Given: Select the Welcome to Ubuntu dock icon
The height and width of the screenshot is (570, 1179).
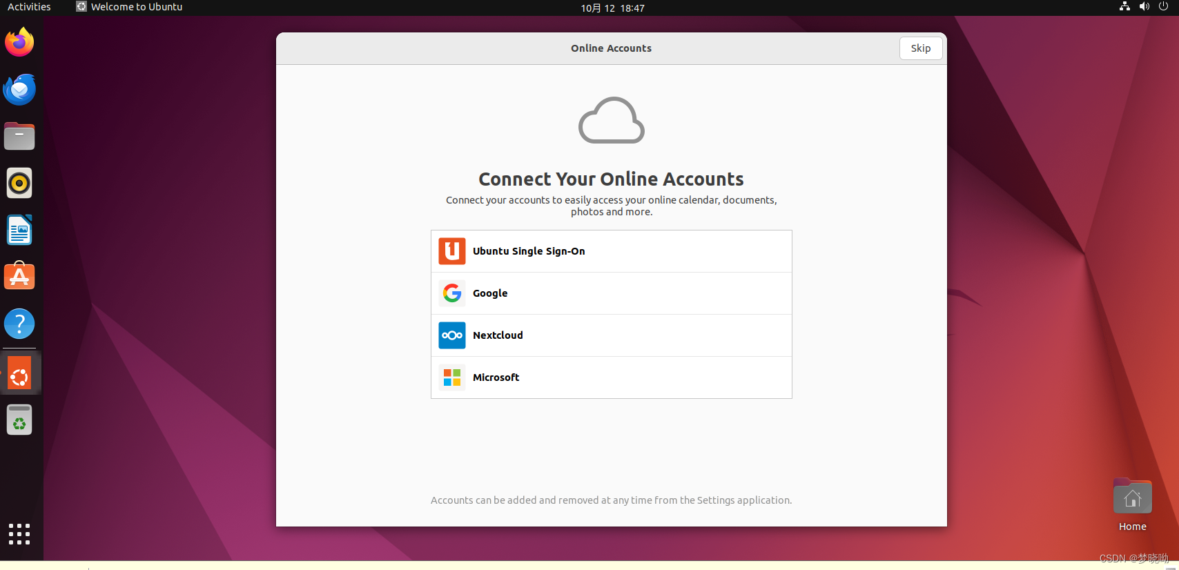Looking at the screenshot, I should [x=19, y=373].
